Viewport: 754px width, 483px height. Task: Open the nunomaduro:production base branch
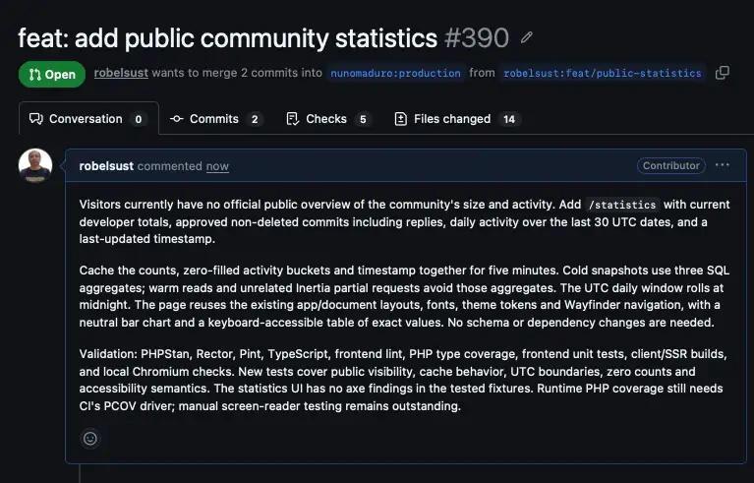point(395,73)
